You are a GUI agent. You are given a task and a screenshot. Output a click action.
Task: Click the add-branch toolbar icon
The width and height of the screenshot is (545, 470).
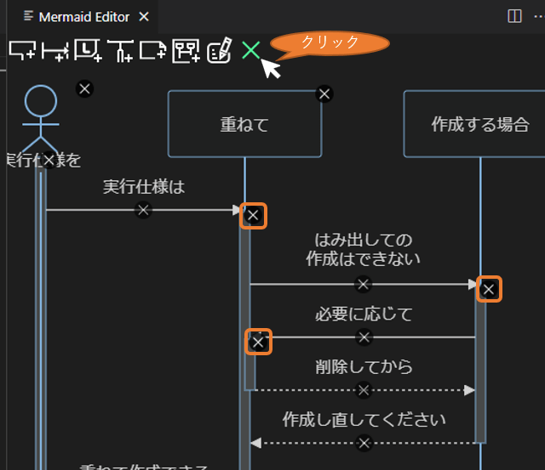point(121,51)
